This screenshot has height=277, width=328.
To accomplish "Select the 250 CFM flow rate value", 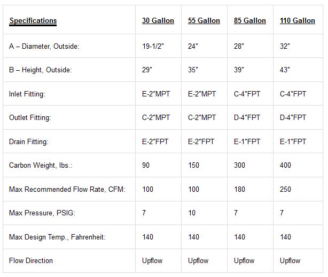I will [x=286, y=190].
